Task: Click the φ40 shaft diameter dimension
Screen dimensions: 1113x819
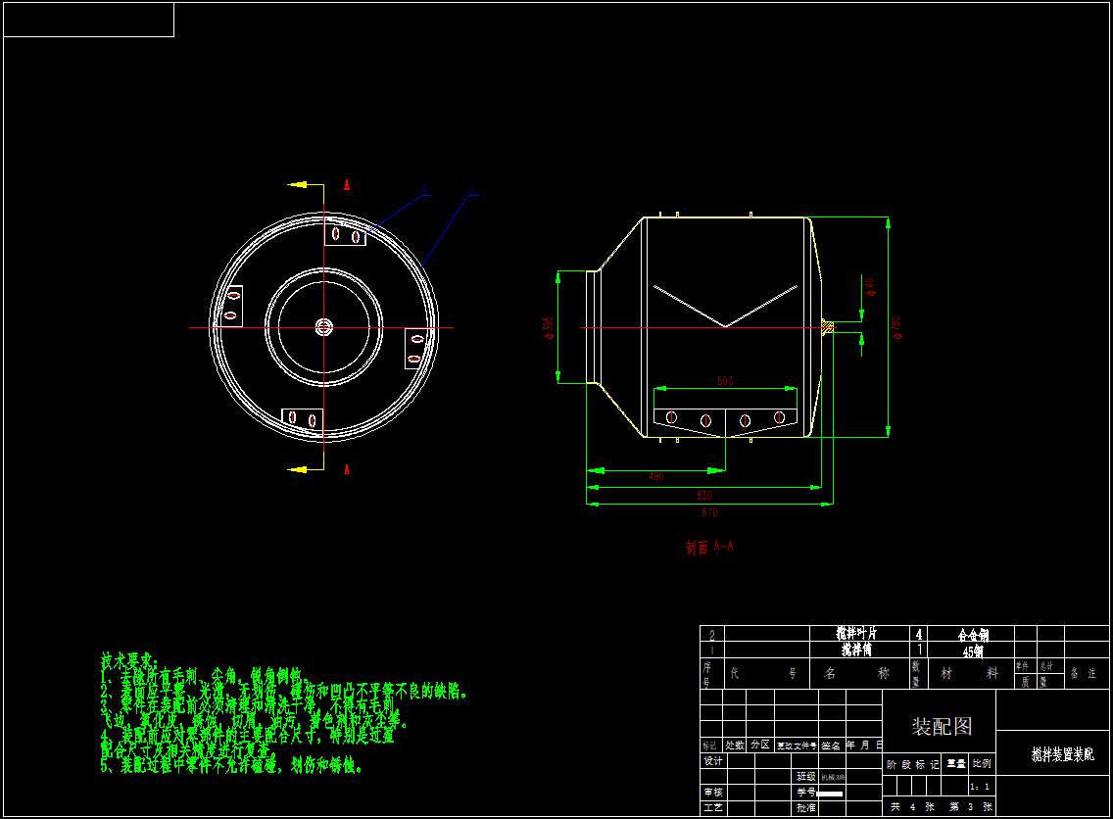Action: [x=870, y=287]
